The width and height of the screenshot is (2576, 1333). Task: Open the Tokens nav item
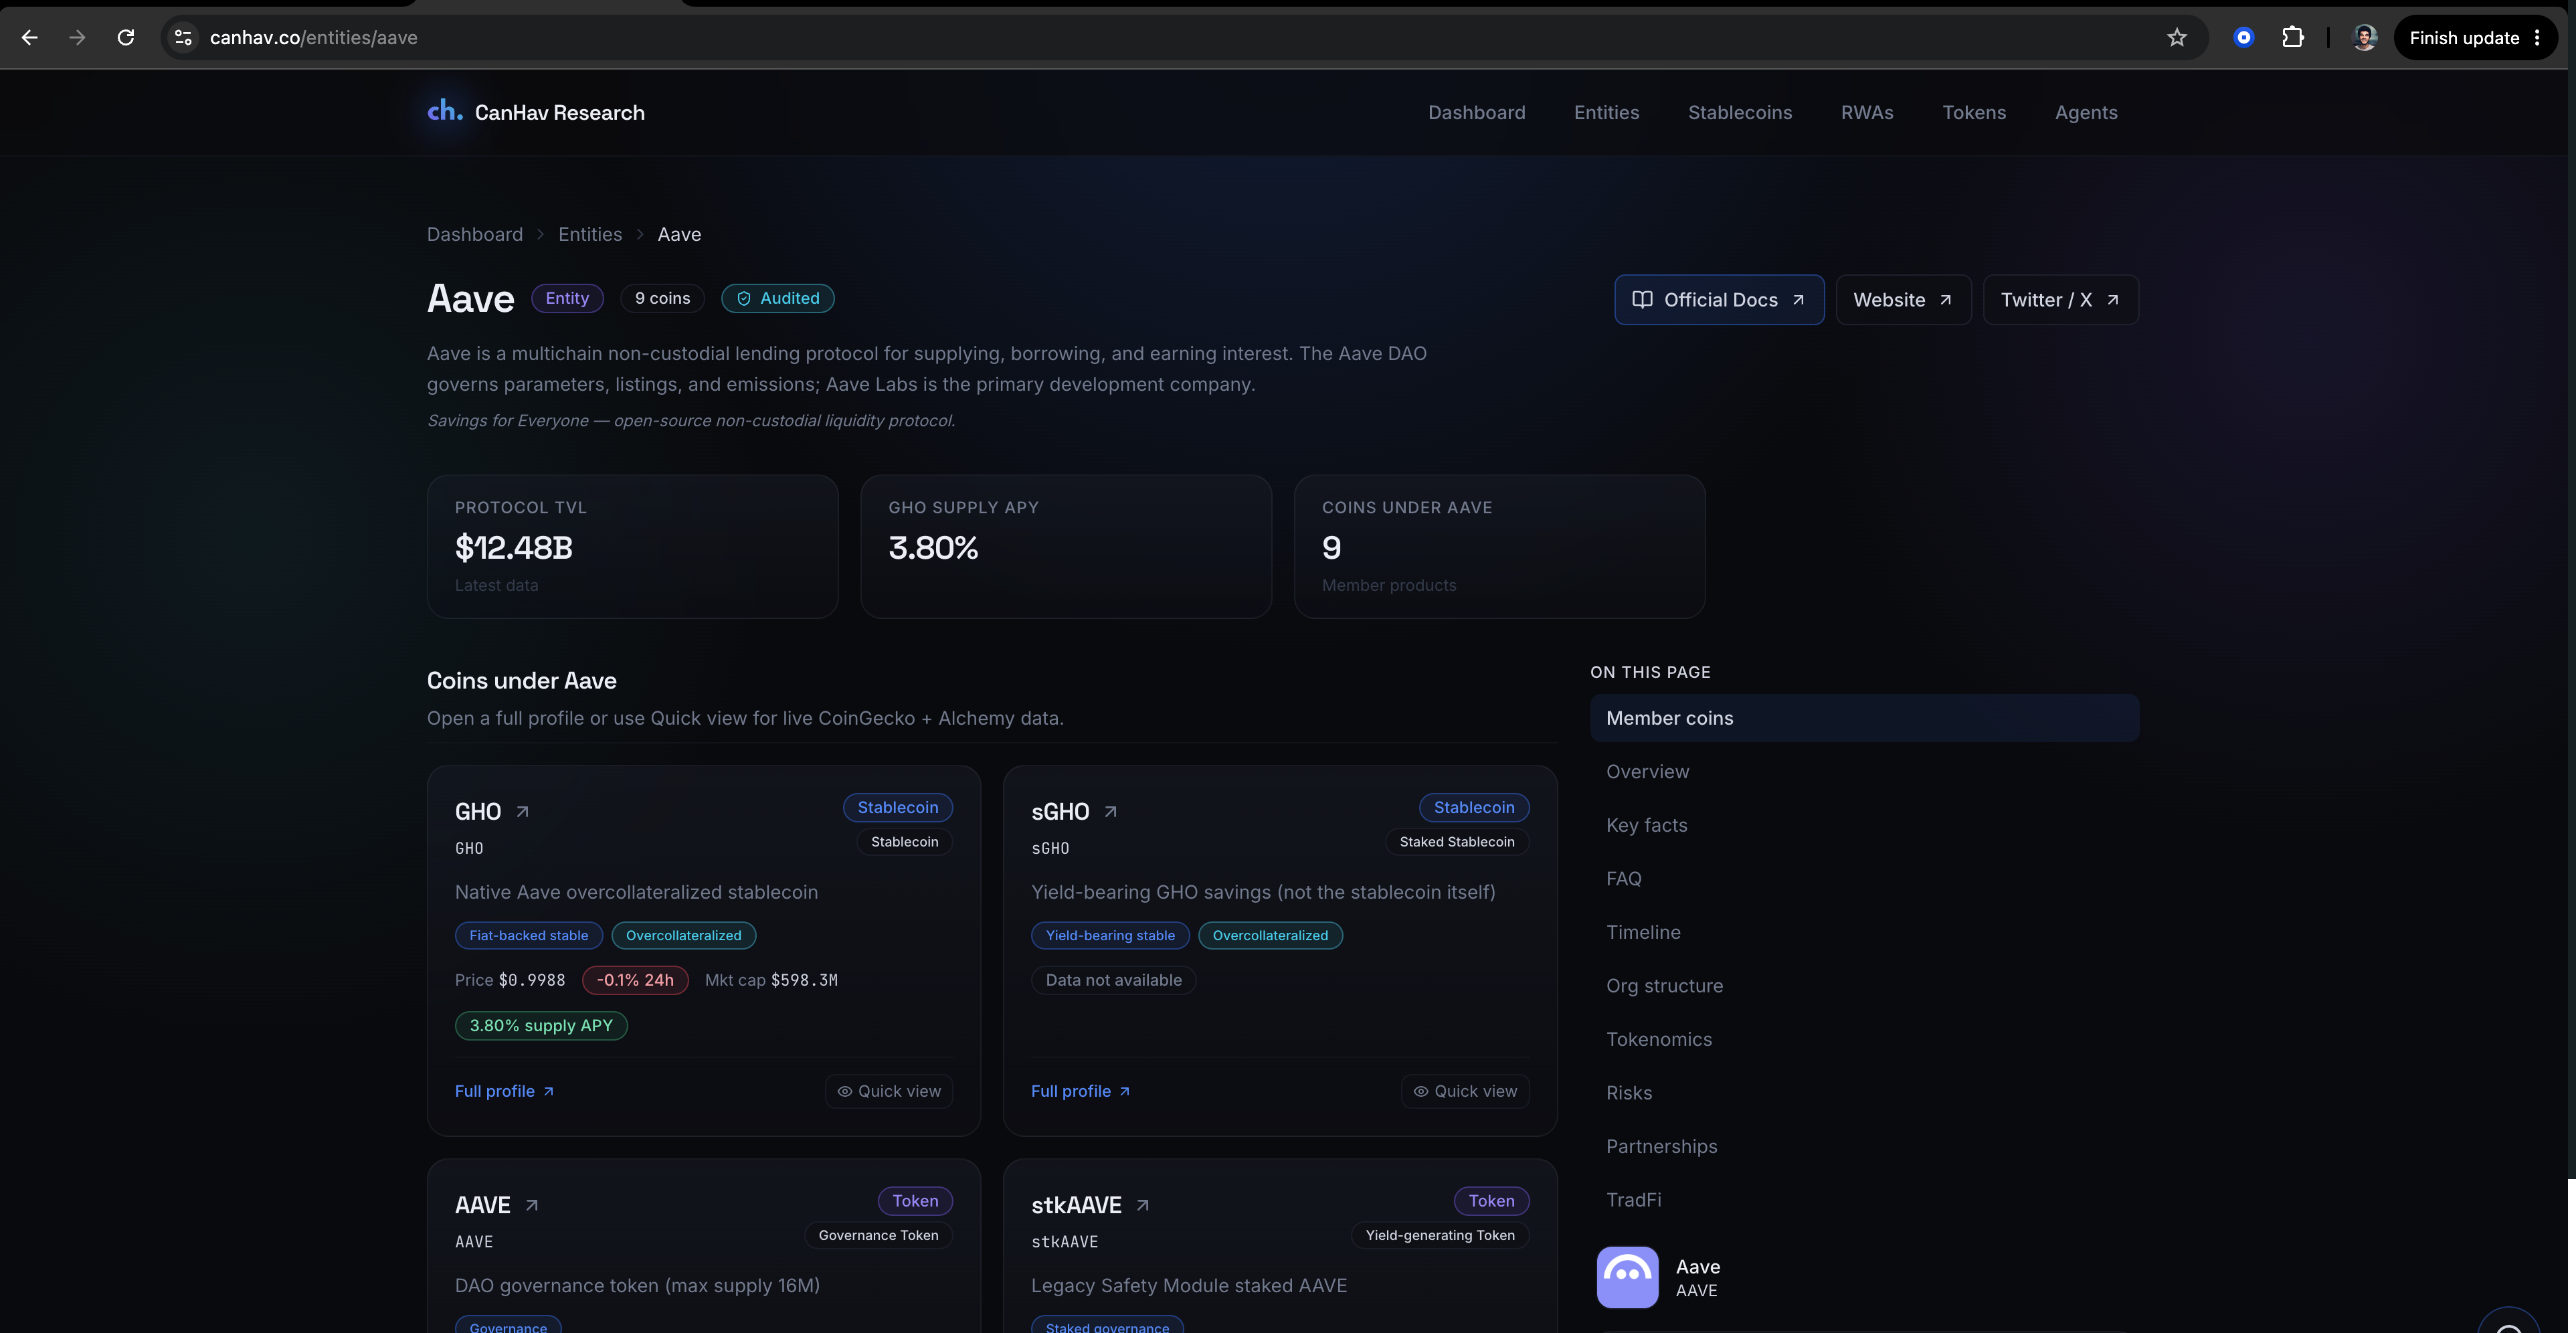coord(1974,113)
